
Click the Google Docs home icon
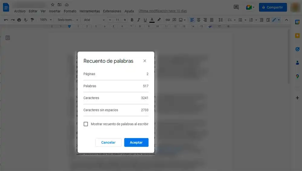point(6,7)
